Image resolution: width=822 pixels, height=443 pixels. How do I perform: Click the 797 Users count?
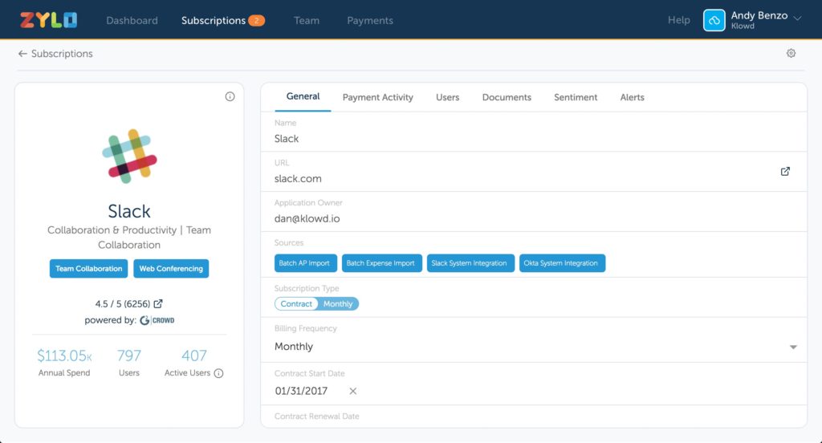pos(129,356)
